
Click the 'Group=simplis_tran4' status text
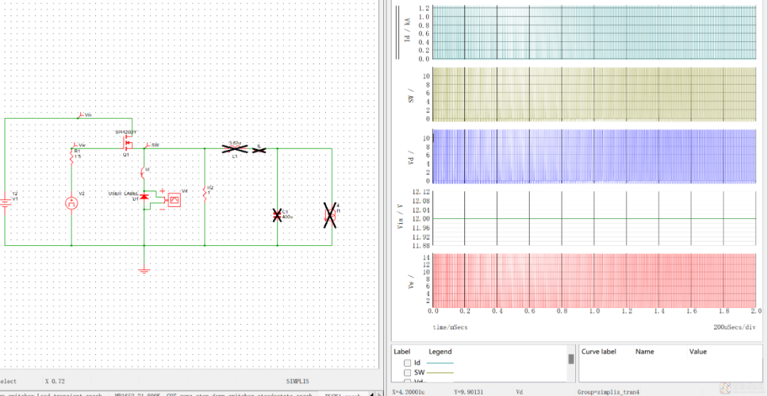pos(608,392)
